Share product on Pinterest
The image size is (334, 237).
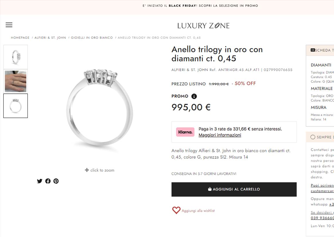click(x=56, y=181)
